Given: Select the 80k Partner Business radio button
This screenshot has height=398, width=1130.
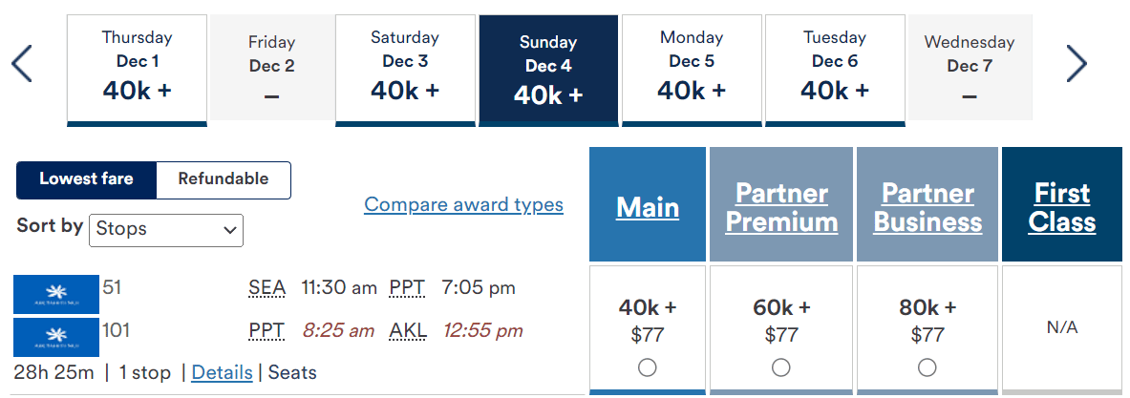Looking at the screenshot, I should [927, 367].
